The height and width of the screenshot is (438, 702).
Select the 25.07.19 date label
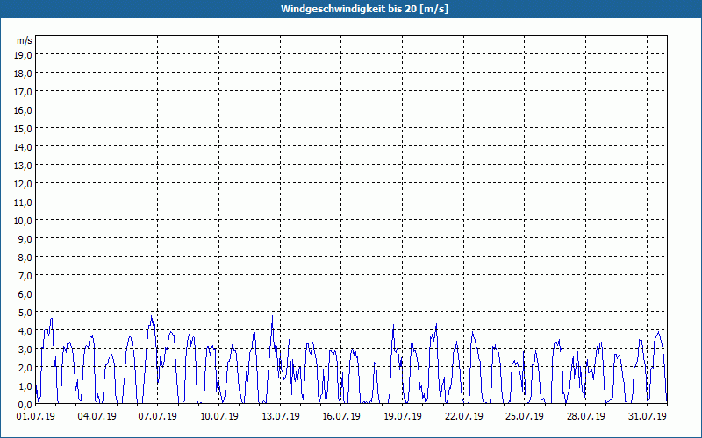pos(525,417)
